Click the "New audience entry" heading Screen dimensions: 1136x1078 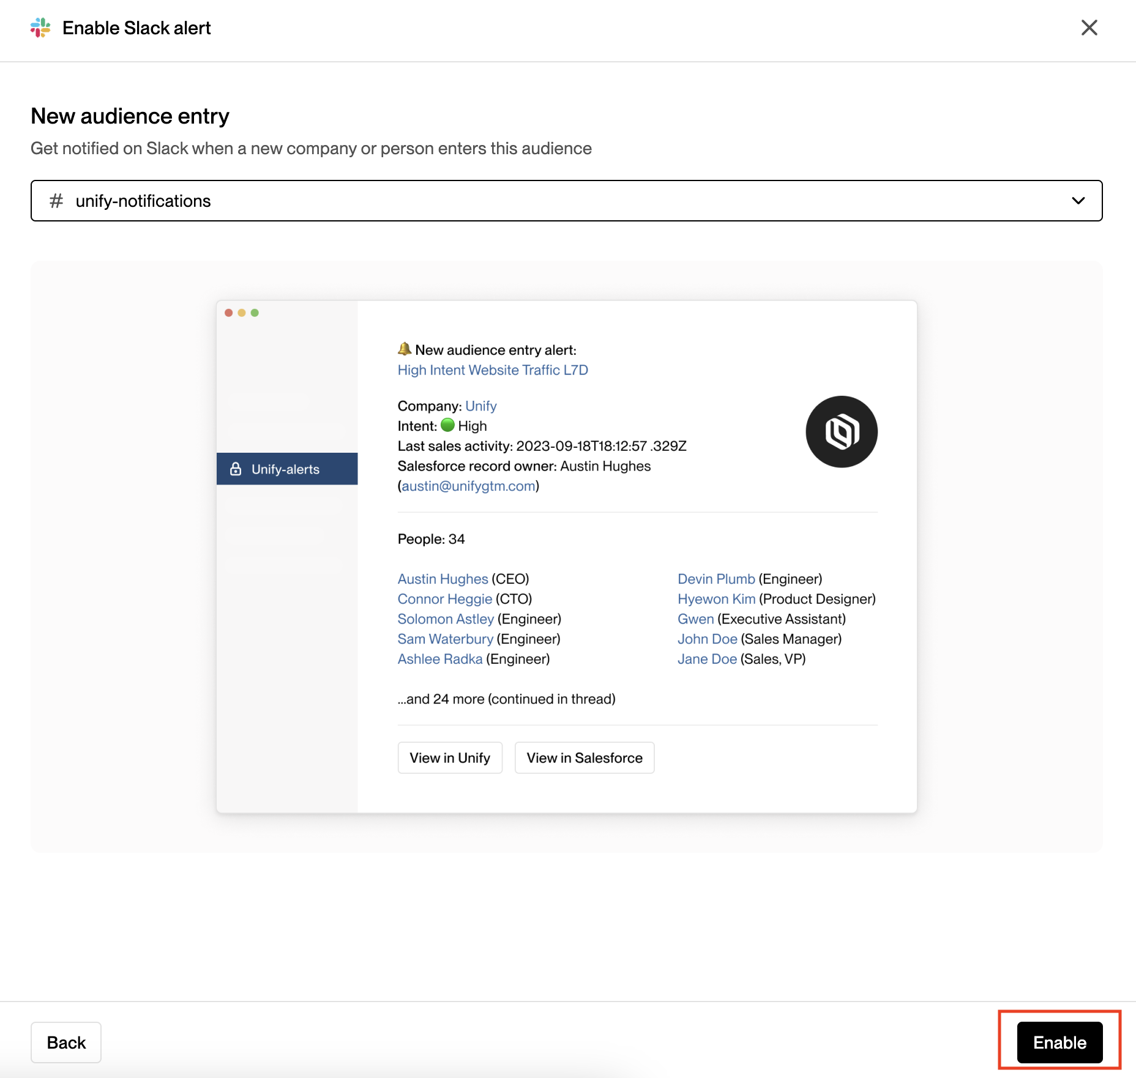tap(130, 116)
